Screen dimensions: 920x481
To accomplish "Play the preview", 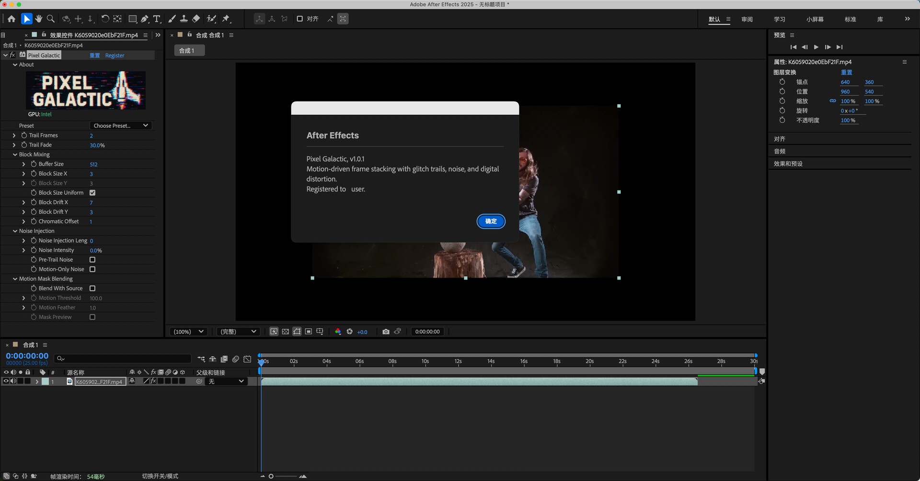I will click(816, 47).
